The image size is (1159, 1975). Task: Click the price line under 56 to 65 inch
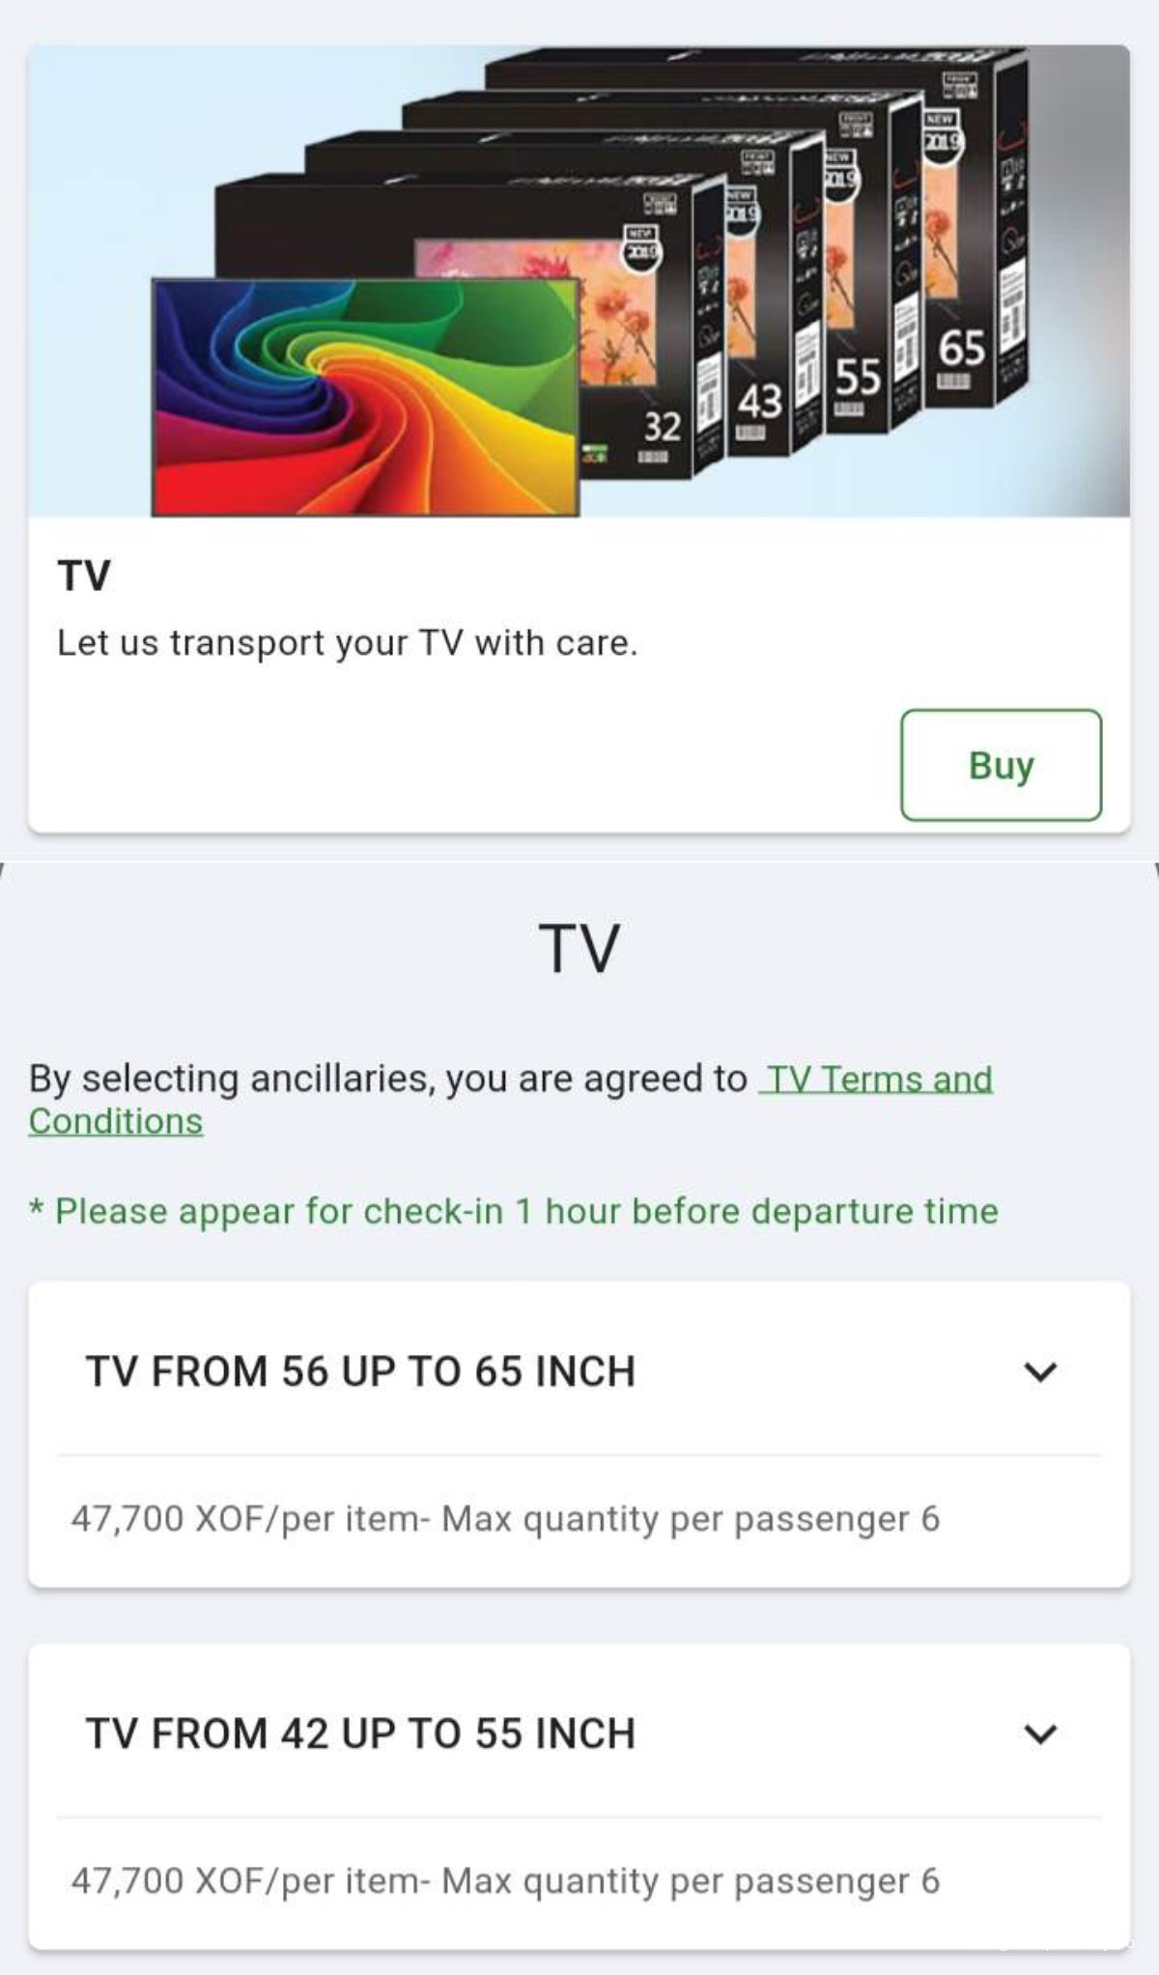pos(505,1519)
